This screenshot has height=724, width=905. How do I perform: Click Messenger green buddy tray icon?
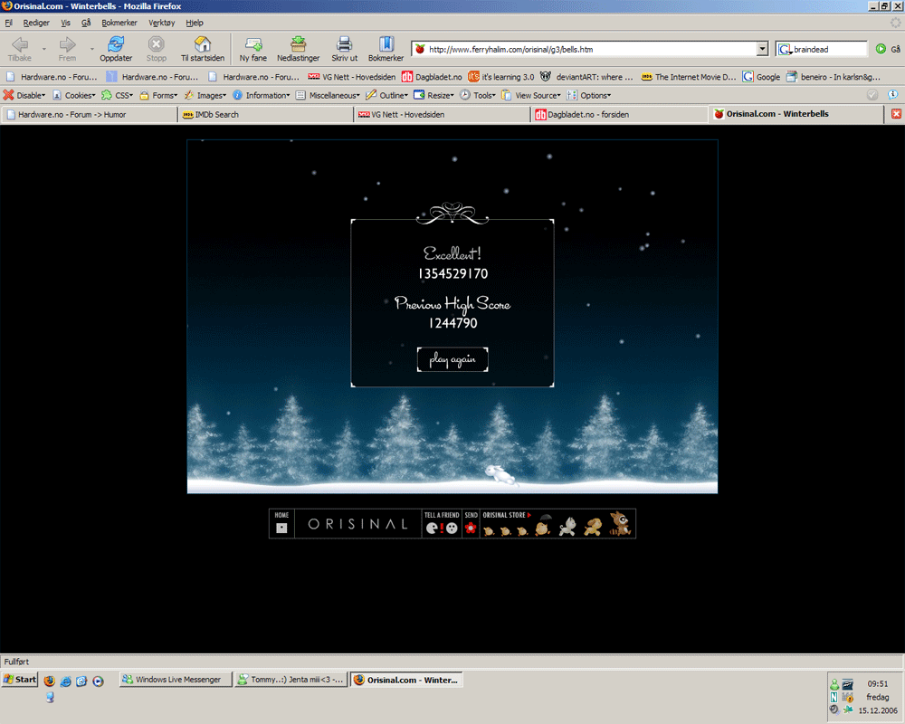pos(834,685)
